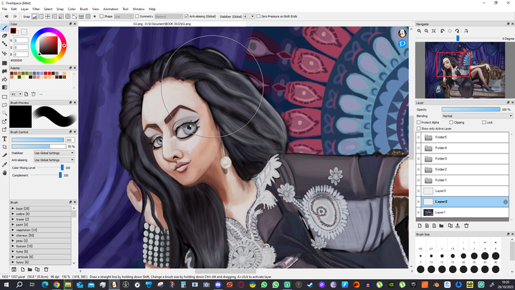Select the Eyedropper tool
The height and width of the screenshot is (290, 515).
coord(5,164)
